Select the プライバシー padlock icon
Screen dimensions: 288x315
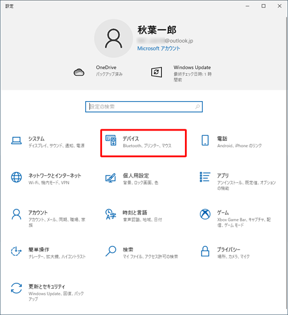(205, 251)
